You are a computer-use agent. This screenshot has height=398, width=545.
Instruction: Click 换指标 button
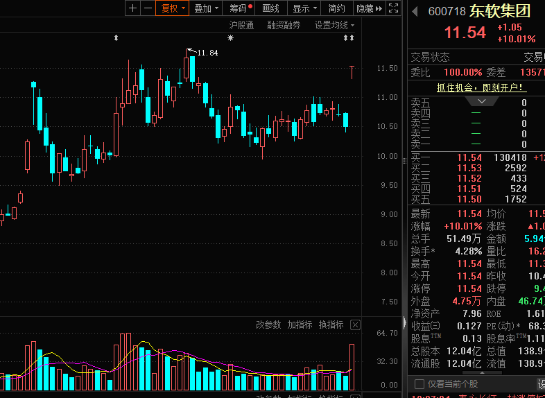tap(331, 325)
